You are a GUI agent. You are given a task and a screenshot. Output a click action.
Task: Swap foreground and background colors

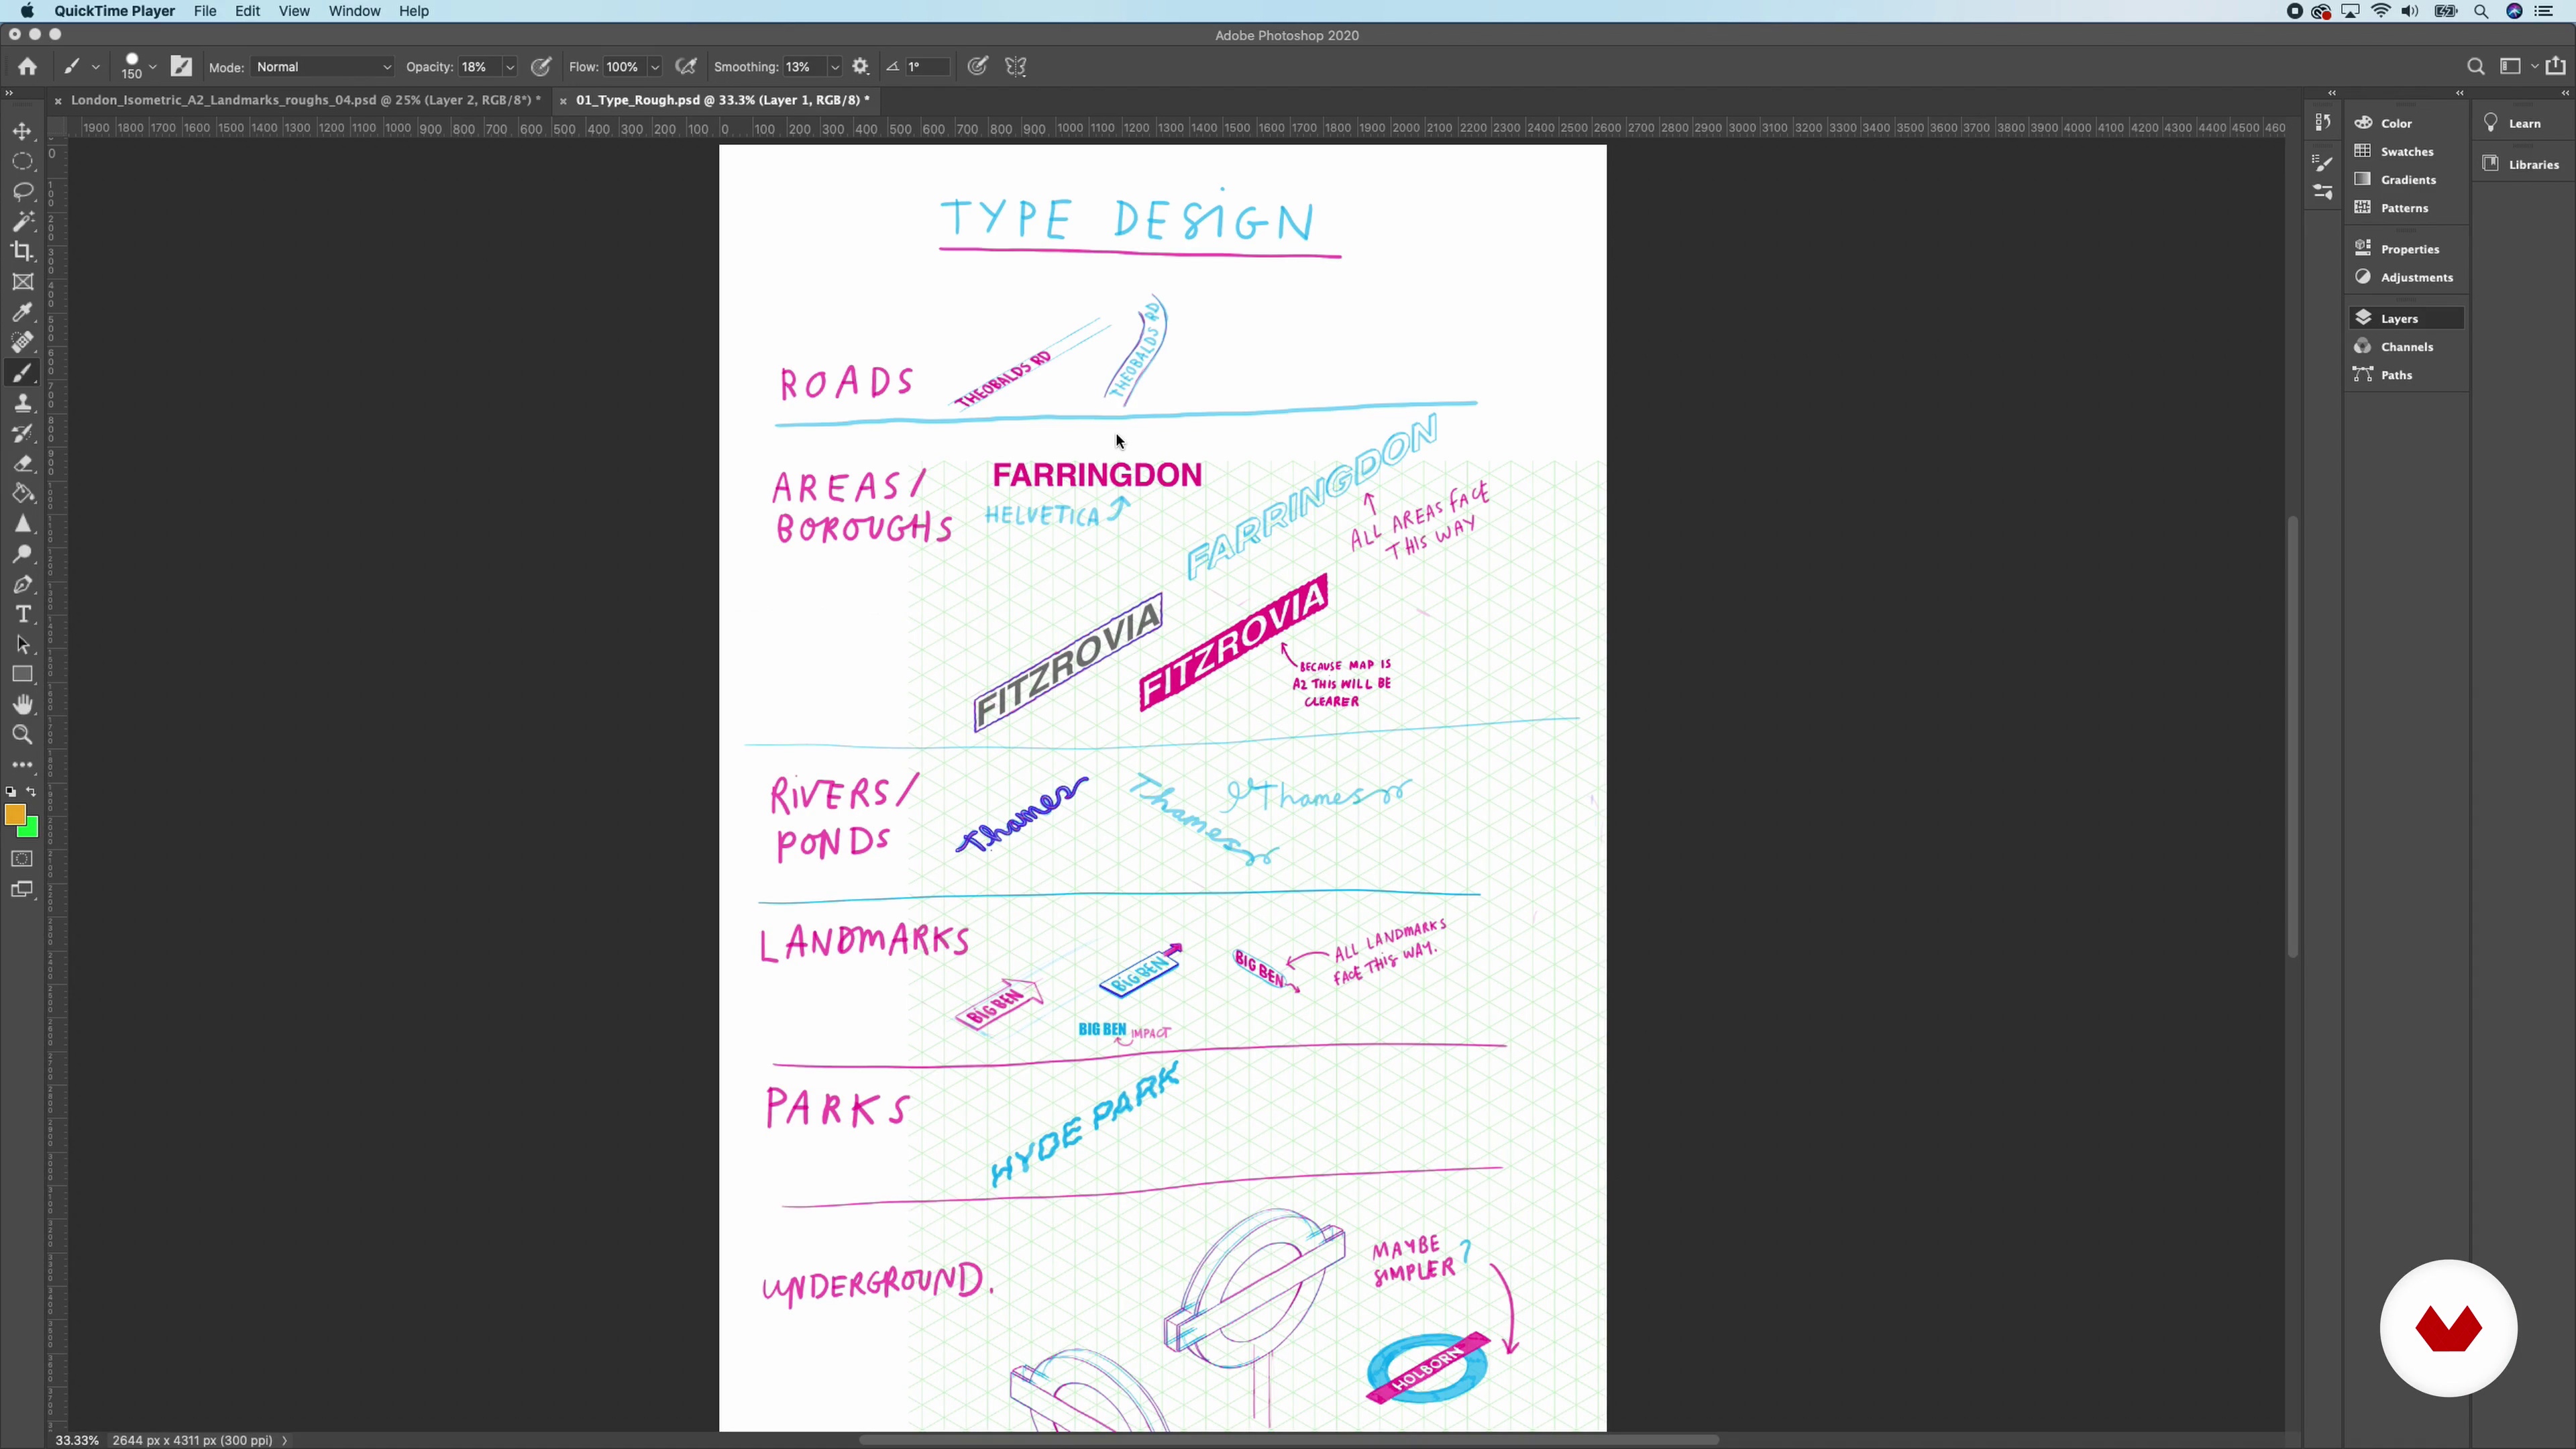tap(31, 791)
